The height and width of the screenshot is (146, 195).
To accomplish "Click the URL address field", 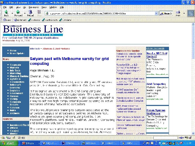I will click(x=101, y=14).
